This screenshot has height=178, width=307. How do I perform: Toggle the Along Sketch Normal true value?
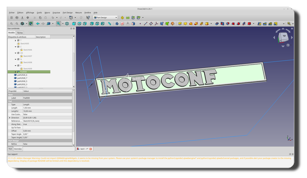coord(47,124)
